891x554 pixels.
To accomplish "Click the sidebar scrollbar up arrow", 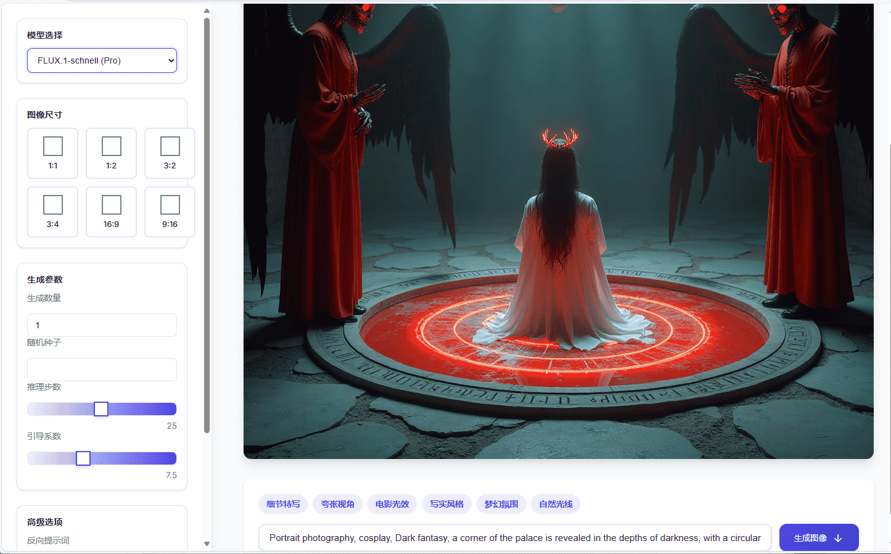I will 207,10.
